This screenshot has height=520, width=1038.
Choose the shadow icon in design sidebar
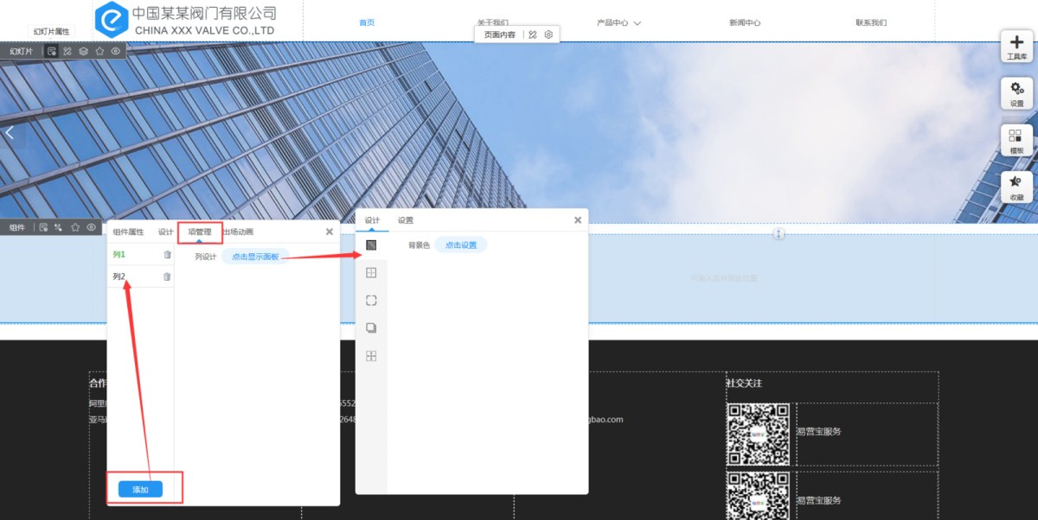[x=371, y=328]
